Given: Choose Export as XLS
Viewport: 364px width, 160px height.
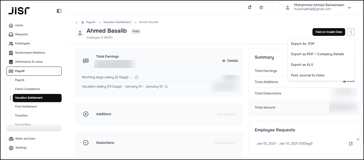Looking at the screenshot, I should [302, 65].
